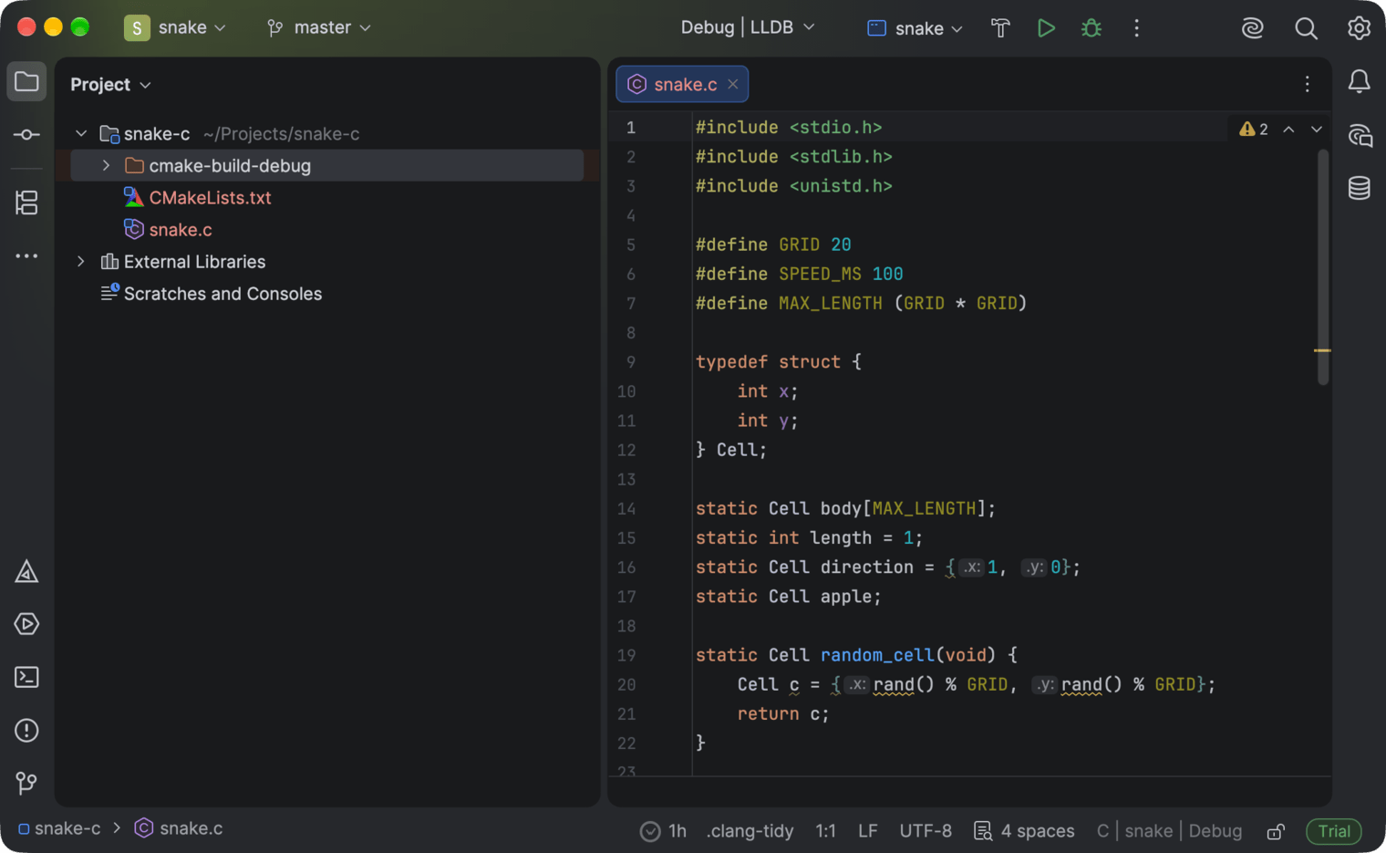This screenshot has height=853, width=1386.
Task: Show more tool windows ellipsis
Action: pos(26,256)
